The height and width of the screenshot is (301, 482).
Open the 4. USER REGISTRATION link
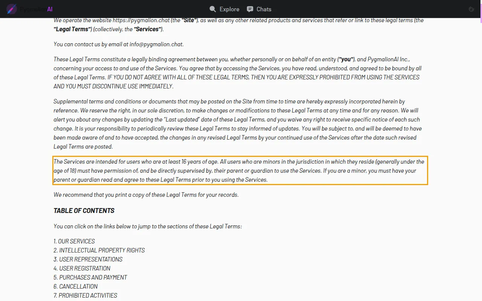(x=82, y=268)
